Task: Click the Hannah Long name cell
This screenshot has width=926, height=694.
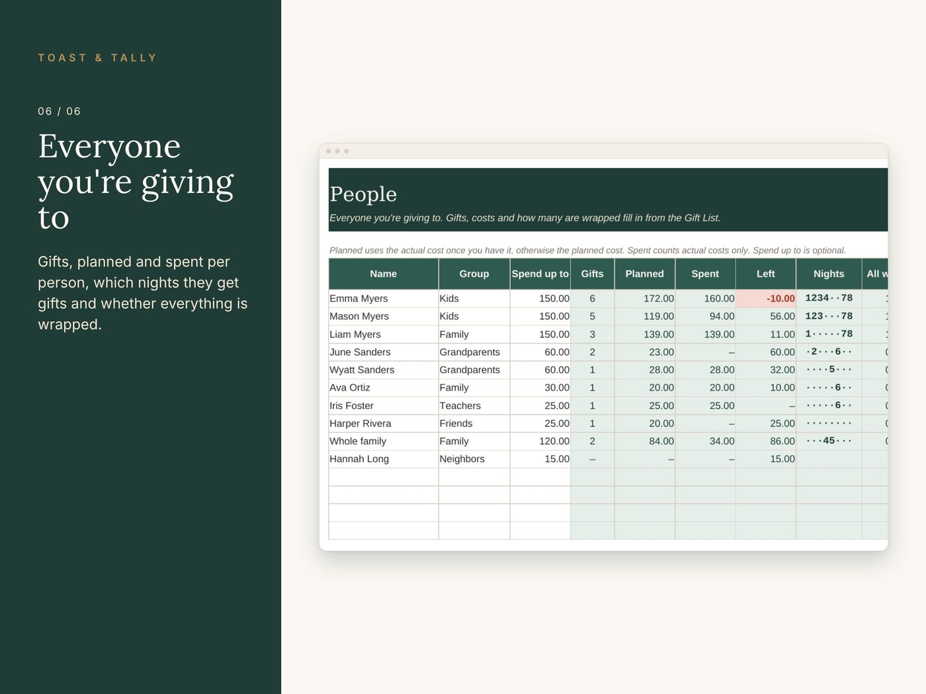Action: coord(384,459)
